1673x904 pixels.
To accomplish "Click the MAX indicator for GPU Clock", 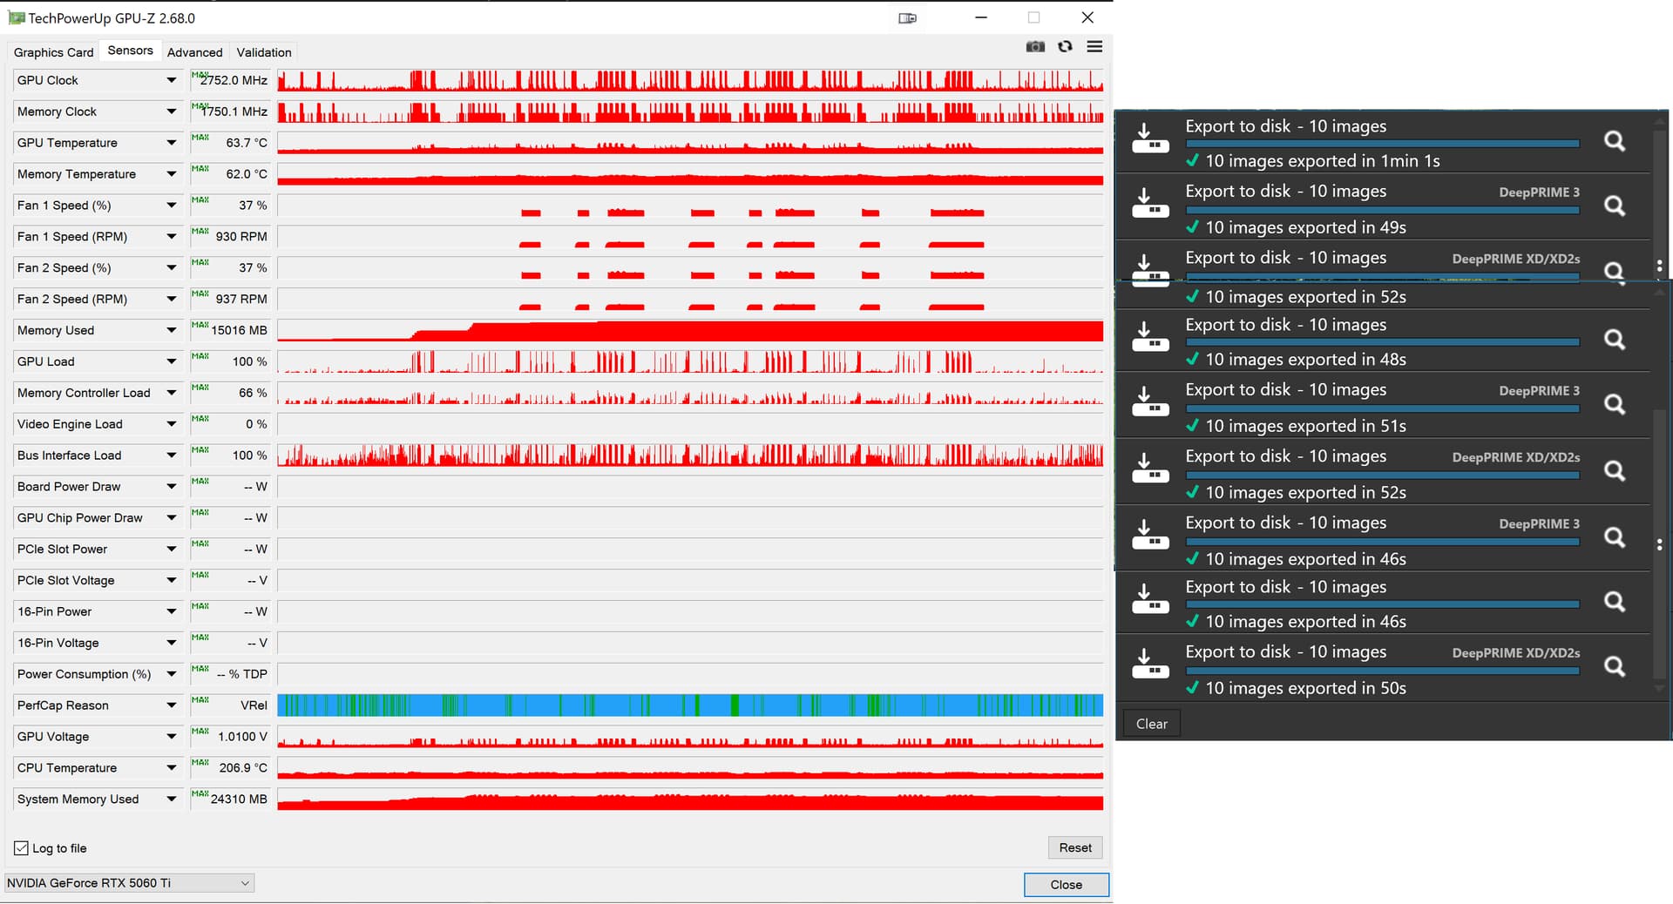I will pyautogui.click(x=200, y=76).
